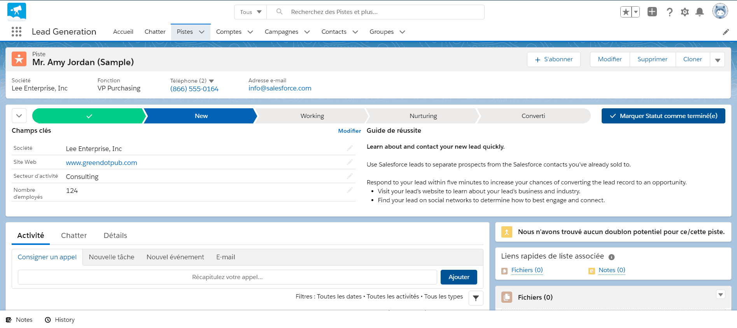Open the Notifications bell icon
737x328 pixels.
pos(700,12)
